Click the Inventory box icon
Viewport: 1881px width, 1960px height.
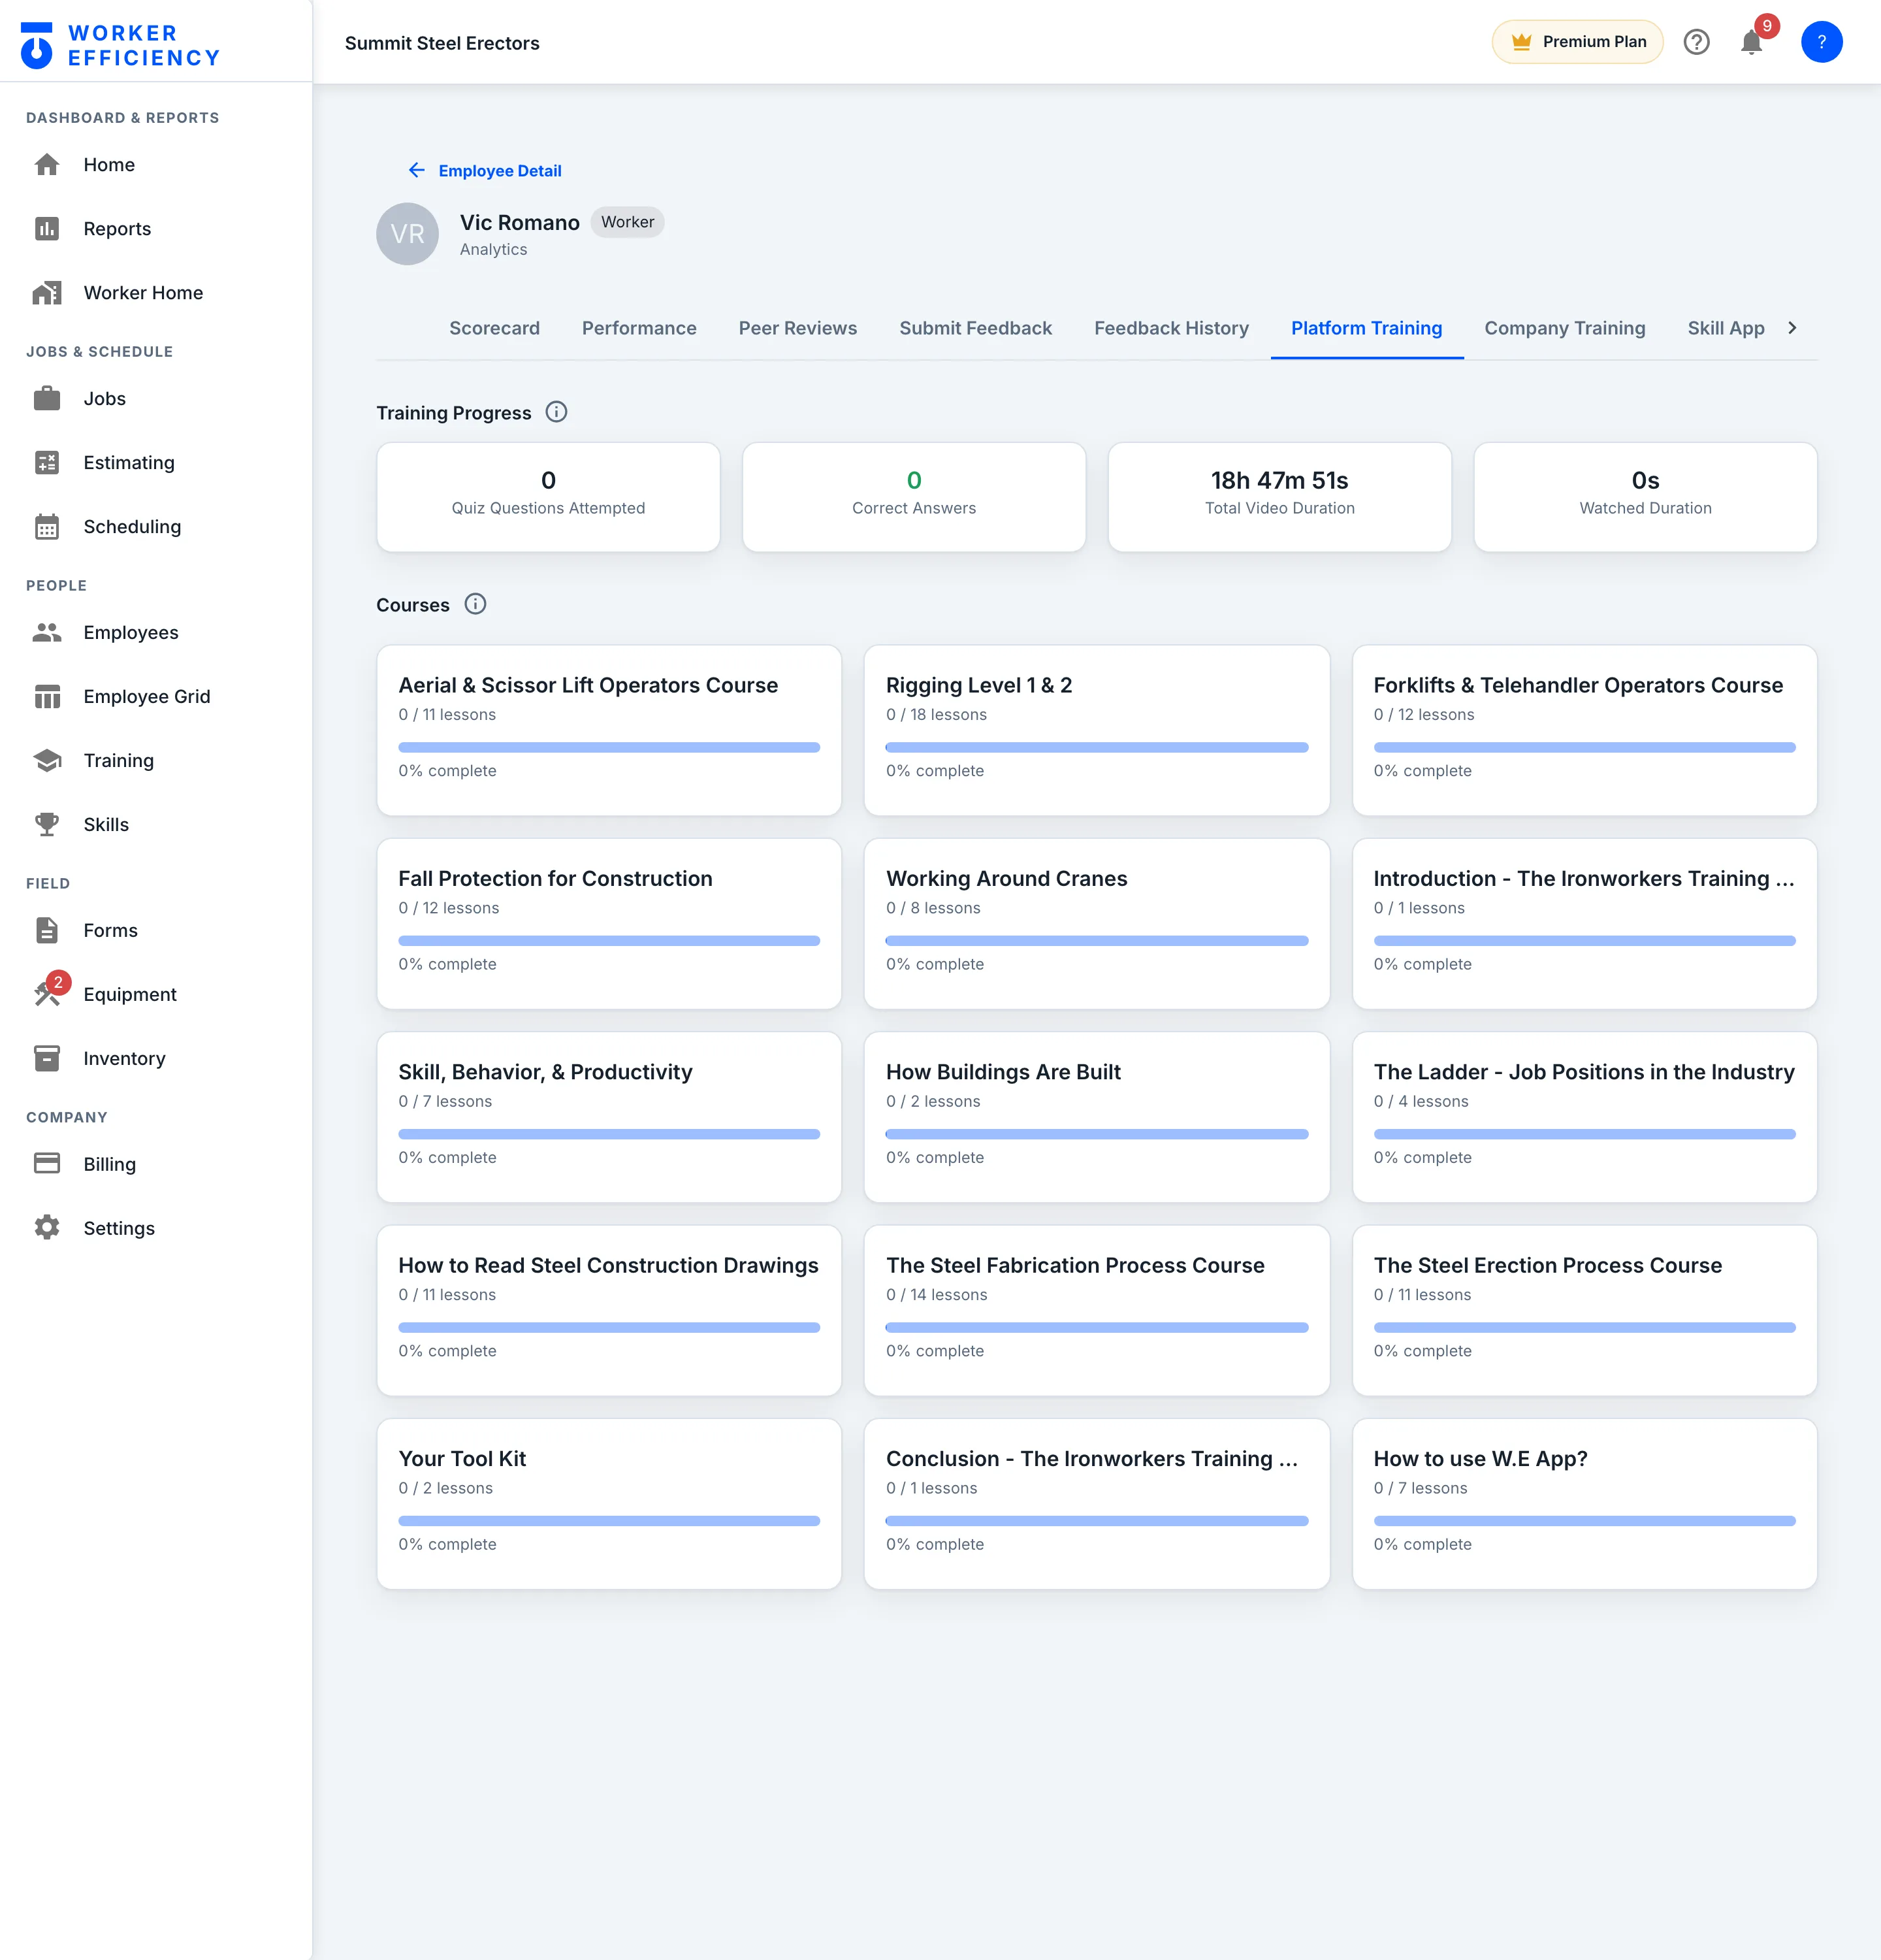click(x=47, y=1059)
